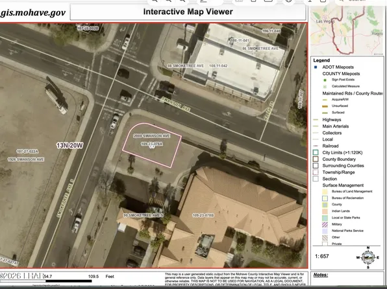Screen dimensions: 387x289
Task: Click the Local road line symbol
Action: 316,139
